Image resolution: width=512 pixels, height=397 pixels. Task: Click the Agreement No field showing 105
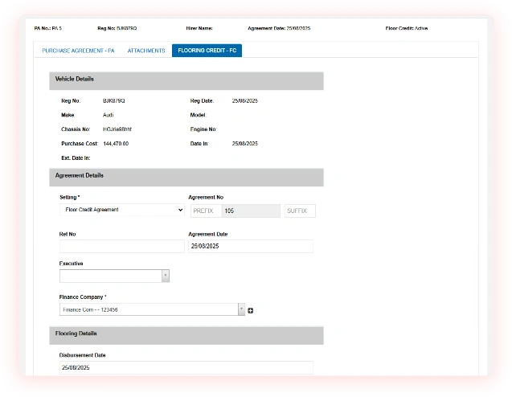(251, 211)
